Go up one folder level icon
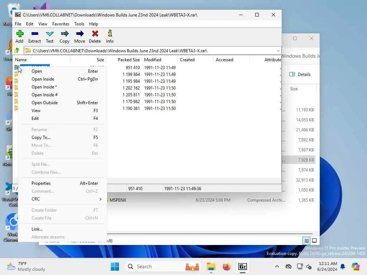The image size is (367, 275). 17,50
